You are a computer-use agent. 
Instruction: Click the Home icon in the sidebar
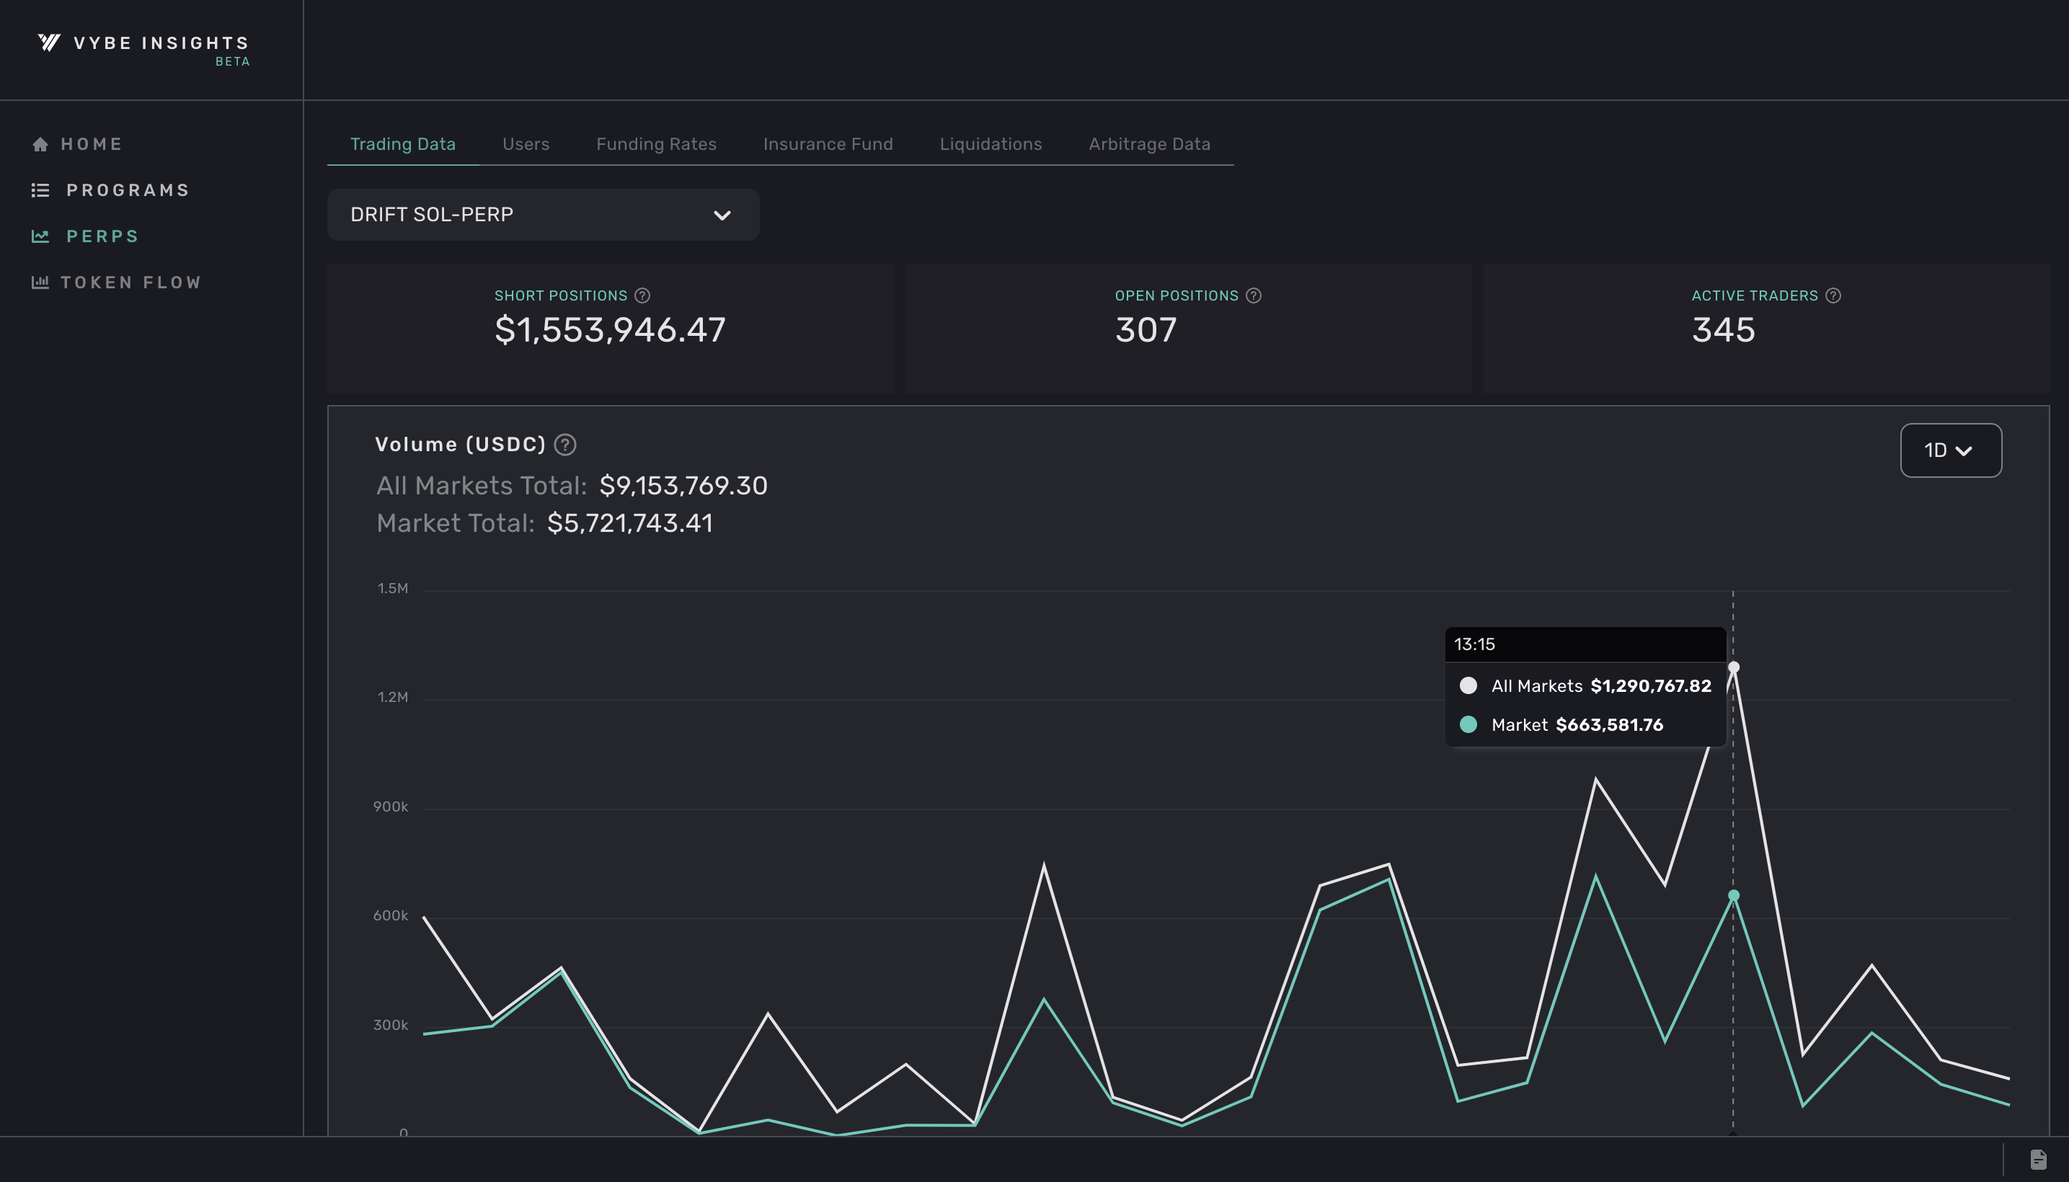coord(40,143)
